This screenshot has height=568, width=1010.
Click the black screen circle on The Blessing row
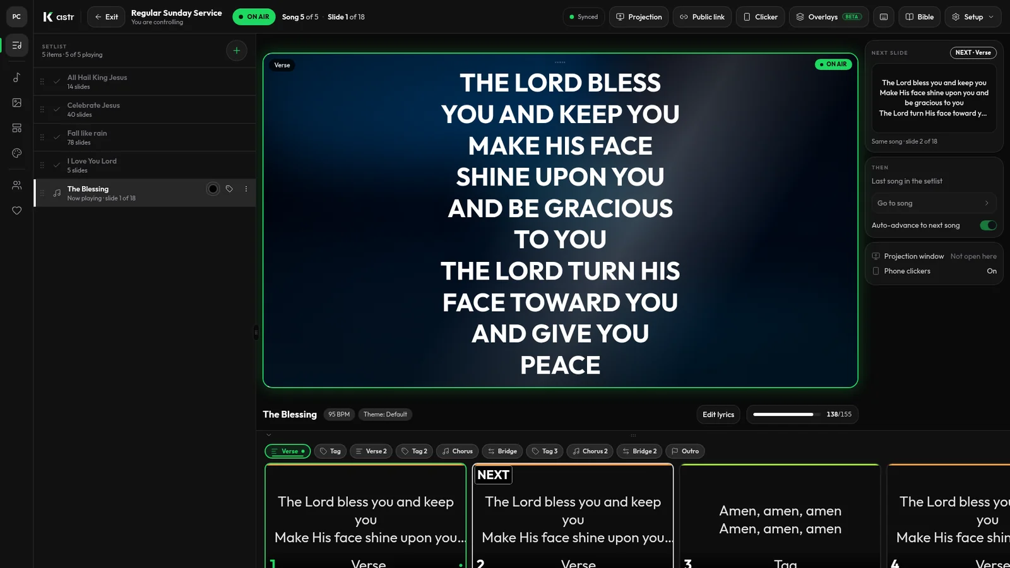(x=213, y=189)
